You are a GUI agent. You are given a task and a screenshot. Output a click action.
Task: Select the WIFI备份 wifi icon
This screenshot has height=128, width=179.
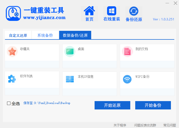[127, 79]
